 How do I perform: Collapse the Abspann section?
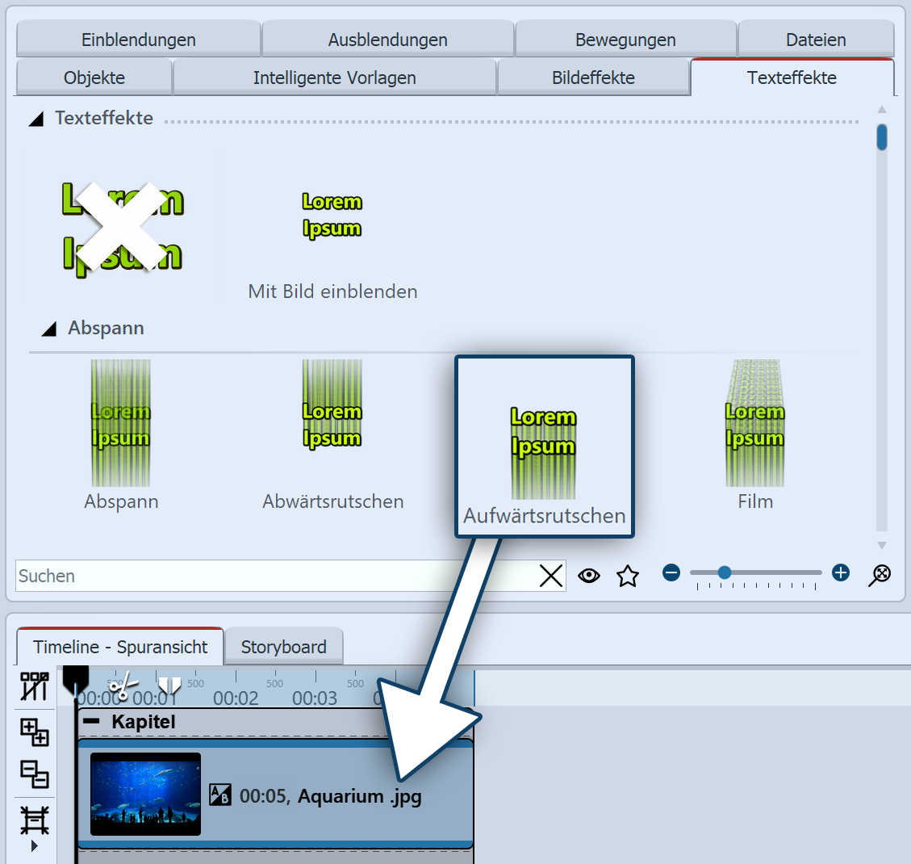(x=49, y=329)
